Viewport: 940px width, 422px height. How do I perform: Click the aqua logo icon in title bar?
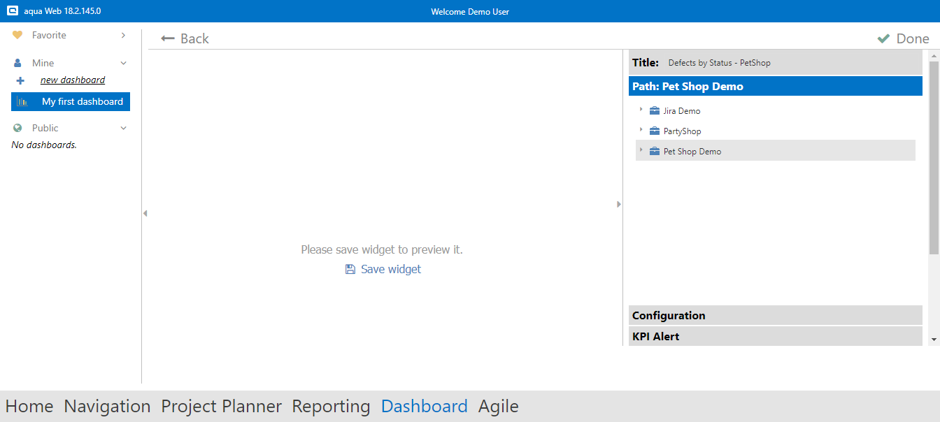click(11, 11)
